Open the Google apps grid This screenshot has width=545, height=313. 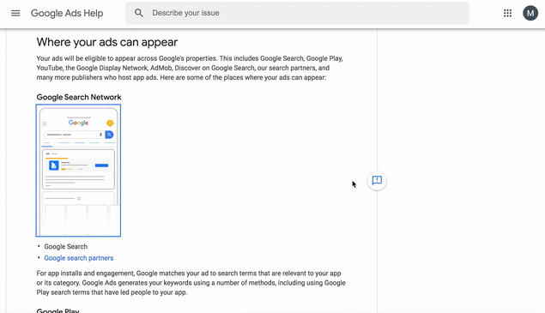(x=507, y=13)
